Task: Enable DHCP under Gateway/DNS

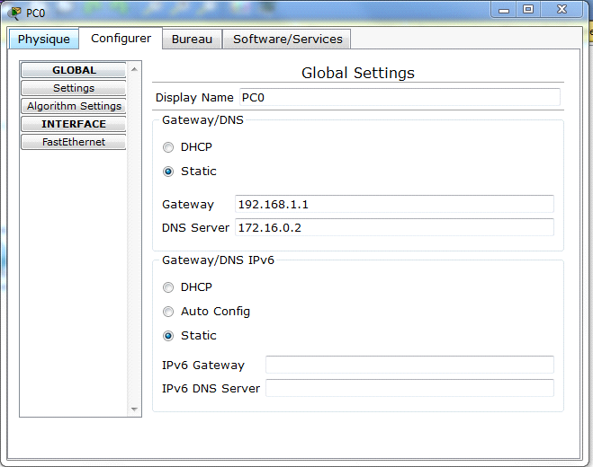Action: (x=168, y=147)
